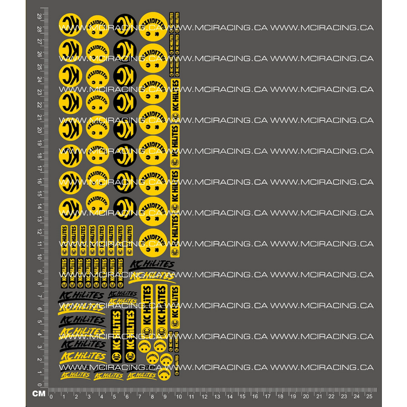Click number 26 on the vertical ruler
This screenshot has width=407, height=407.
39,54
